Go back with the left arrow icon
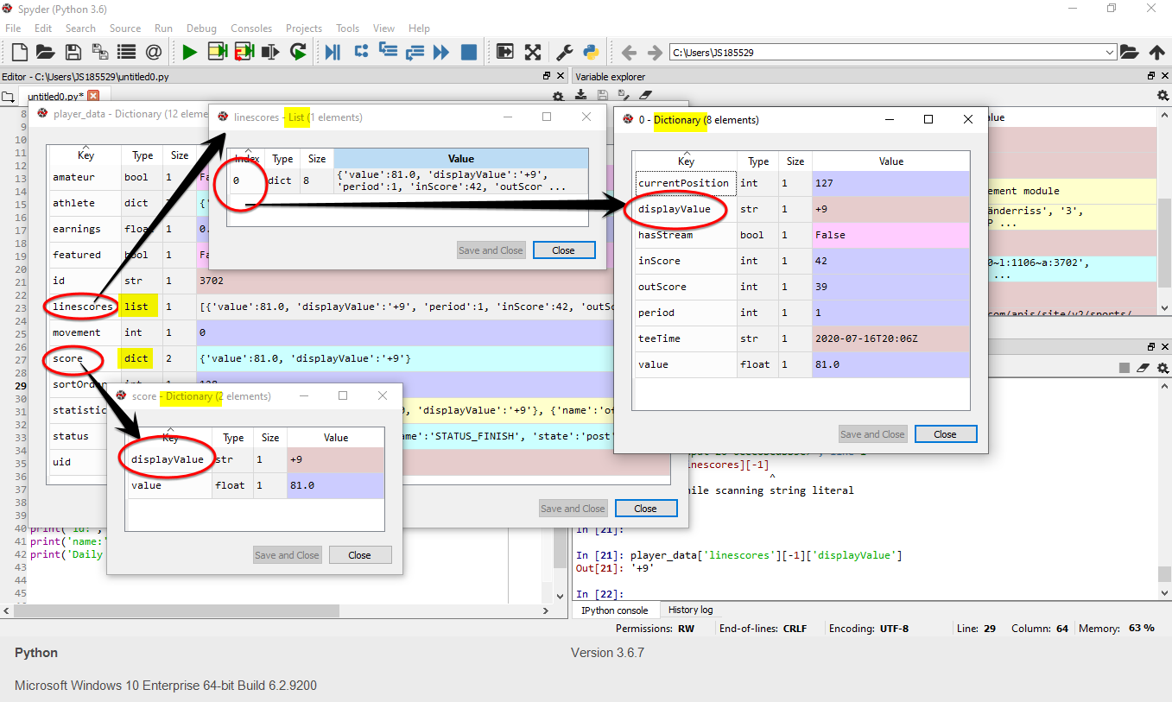 (x=629, y=52)
